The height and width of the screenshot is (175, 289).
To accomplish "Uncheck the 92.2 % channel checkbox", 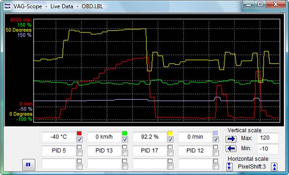I will tap(170, 139).
